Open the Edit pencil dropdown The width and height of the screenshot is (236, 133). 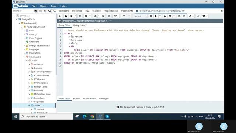116,16
